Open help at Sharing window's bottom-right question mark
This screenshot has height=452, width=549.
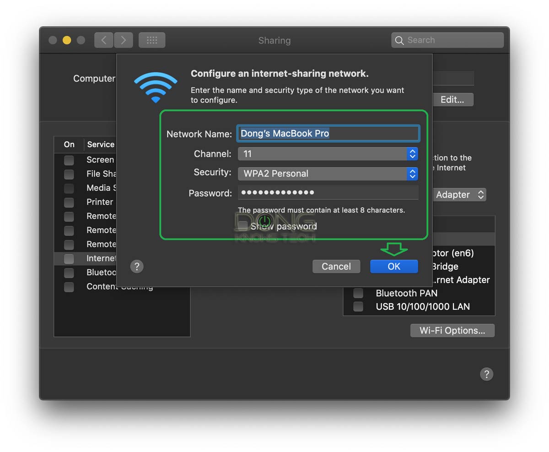point(486,374)
